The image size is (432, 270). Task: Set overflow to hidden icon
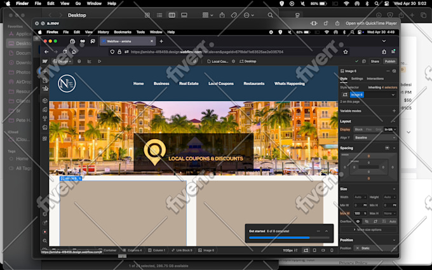[367, 221]
